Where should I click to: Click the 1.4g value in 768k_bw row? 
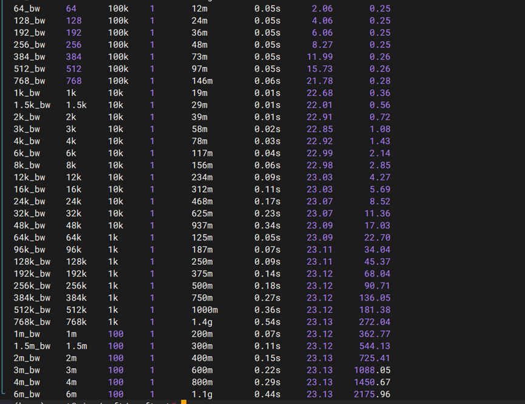(x=202, y=322)
